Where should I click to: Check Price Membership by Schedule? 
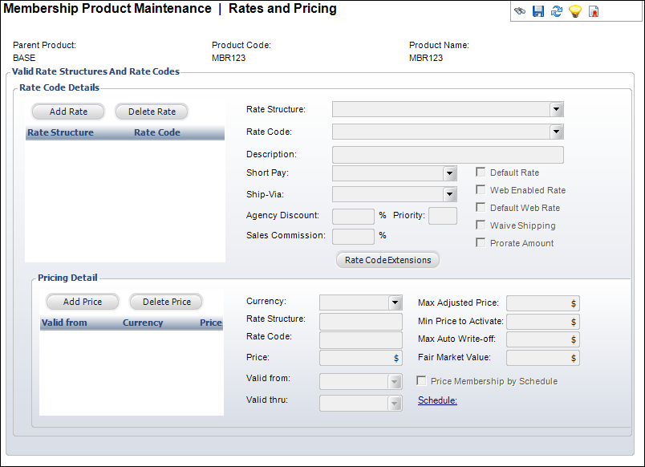coord(421,380)
